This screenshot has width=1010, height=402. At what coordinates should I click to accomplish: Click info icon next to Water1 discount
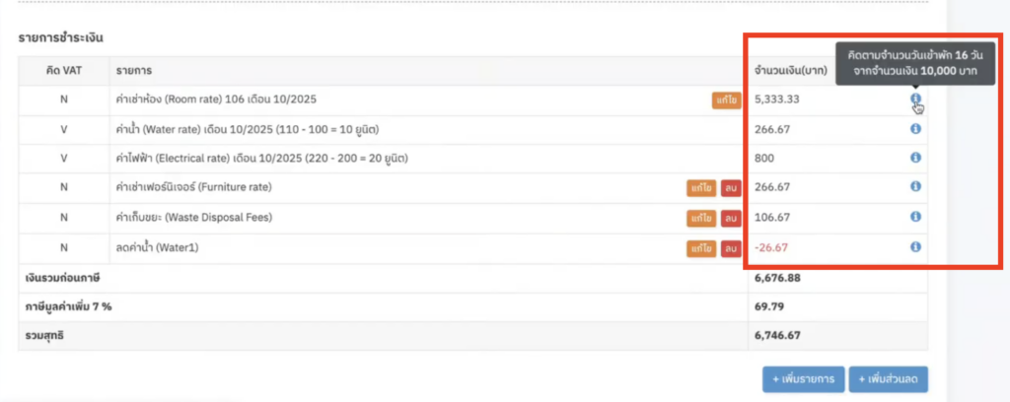(915, 246)
